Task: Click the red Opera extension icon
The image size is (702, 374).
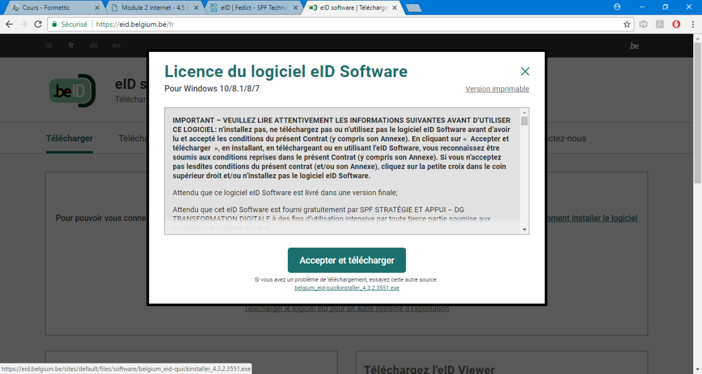Action: pos(676,25)
